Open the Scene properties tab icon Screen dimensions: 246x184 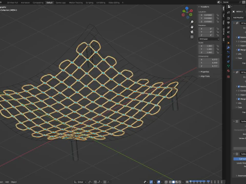click(x=229, y=32)
